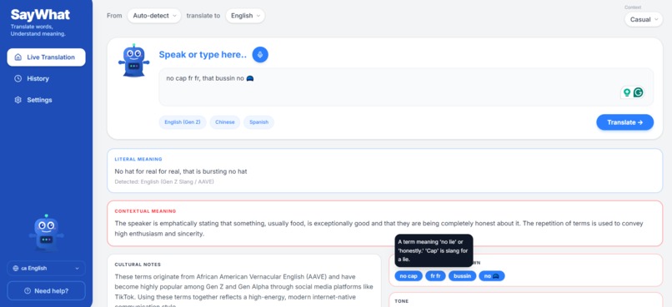Expand the Auto-detect source language dropdown
Screen dimensions: 672x307
click(154, 16)
